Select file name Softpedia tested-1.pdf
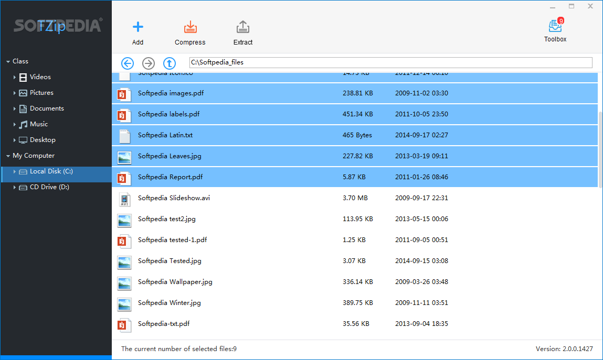The height and width of the screenshot is (360, 603). [x=172, y=240]
